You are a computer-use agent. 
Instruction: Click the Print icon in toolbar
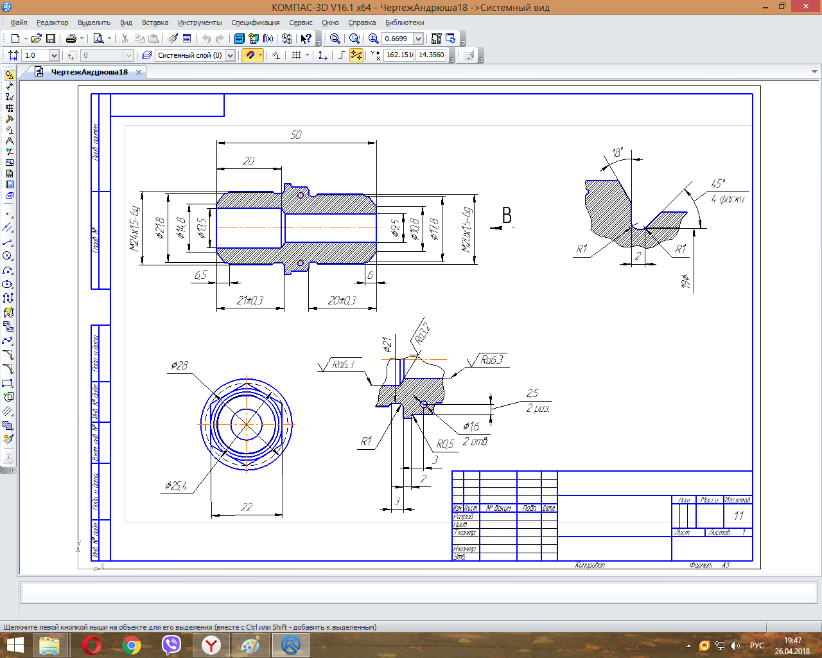pyautogui.click(x=71, y=39)
